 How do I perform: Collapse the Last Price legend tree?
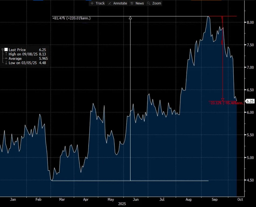[3, 50]
